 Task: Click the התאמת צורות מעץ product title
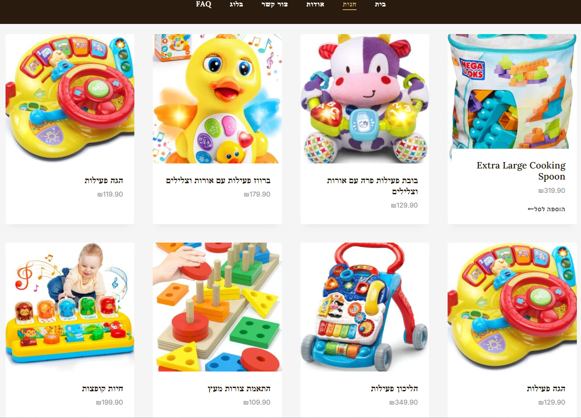[x=239, y=389]
